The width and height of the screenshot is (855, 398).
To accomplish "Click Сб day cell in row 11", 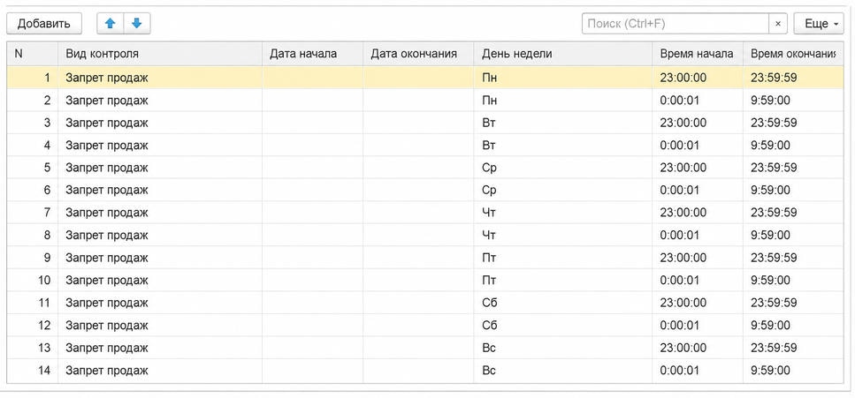I will [x=562, y=303].
